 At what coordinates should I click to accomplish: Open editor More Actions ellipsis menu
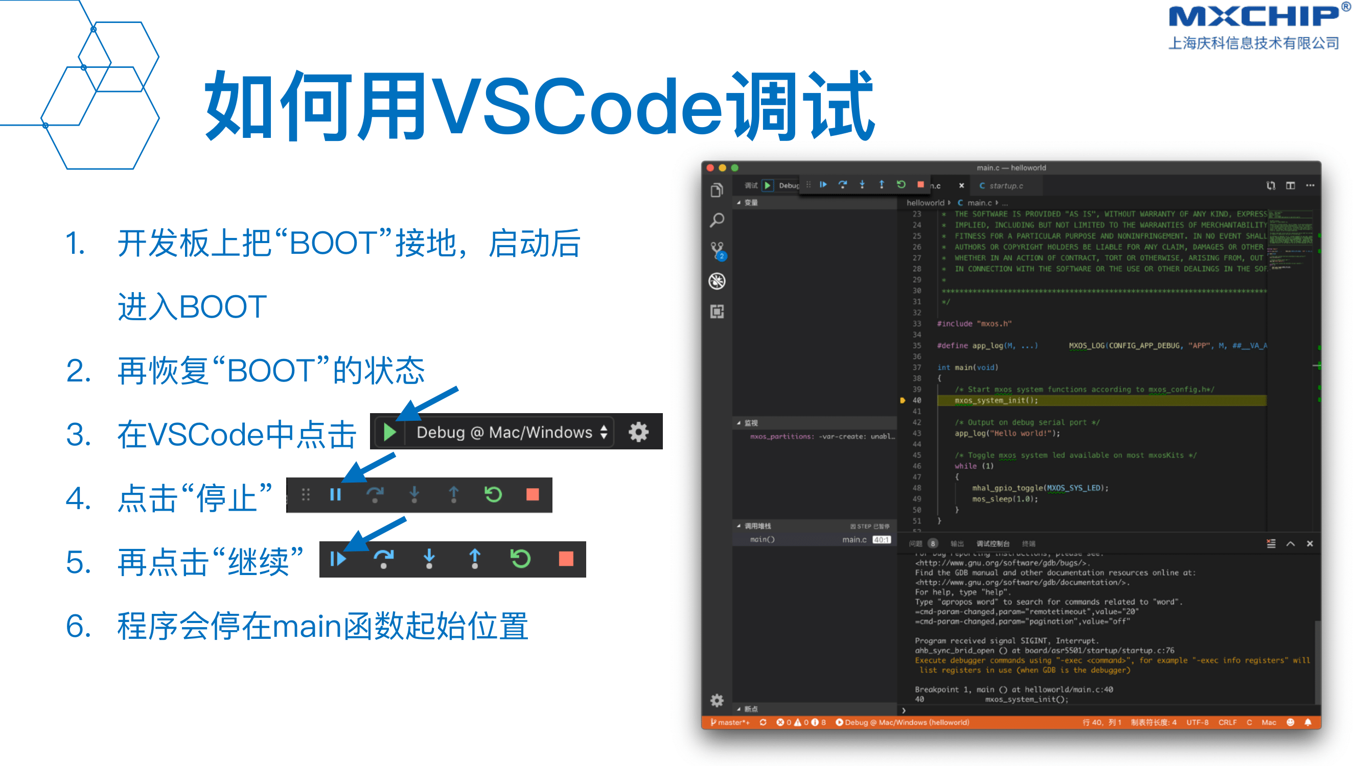pyautogui.click(x=1309, y=185)
